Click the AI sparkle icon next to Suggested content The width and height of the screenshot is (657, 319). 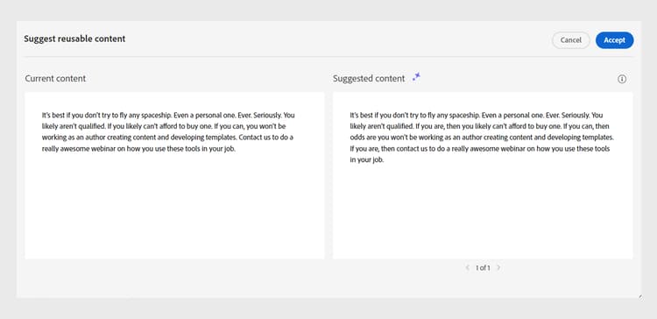click(416, 77)
